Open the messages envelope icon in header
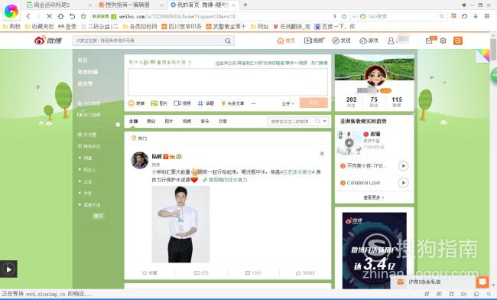Image resolution: width=497 pixels, height=300 pixels. [x=429, y=41]
